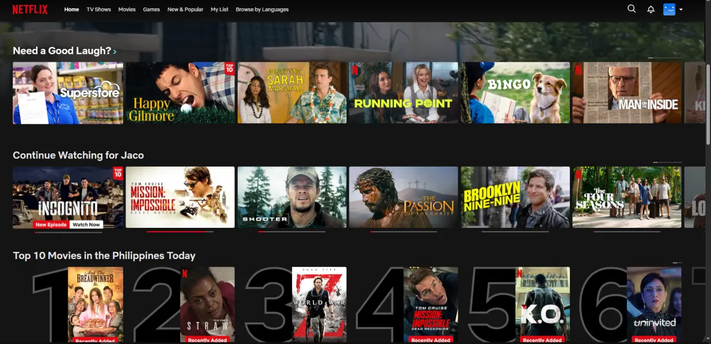This screenshot has height=344, width=711.
Task: Open the notifications bell
Action: pos(651,9)
